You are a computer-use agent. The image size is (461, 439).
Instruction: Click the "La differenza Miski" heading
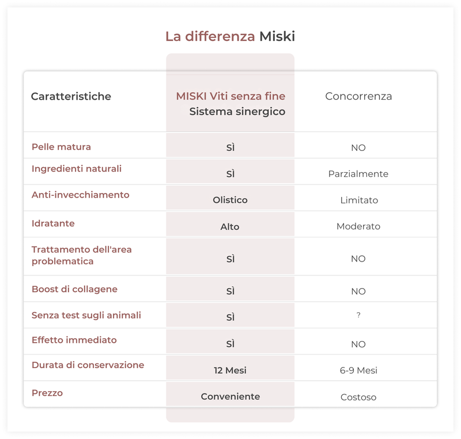tap(230, 36)
